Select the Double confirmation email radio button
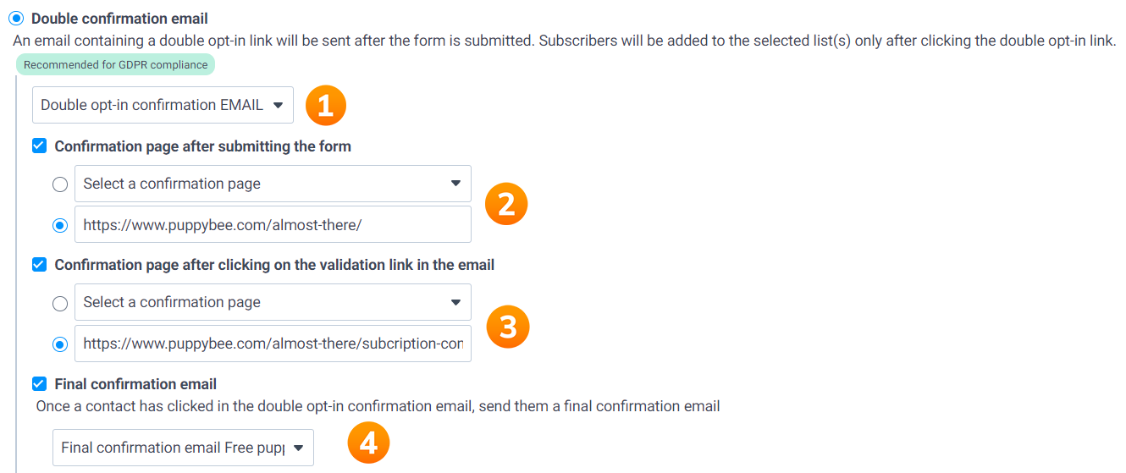Screen dimensions: 1126x473 click(x=17, y=19)
